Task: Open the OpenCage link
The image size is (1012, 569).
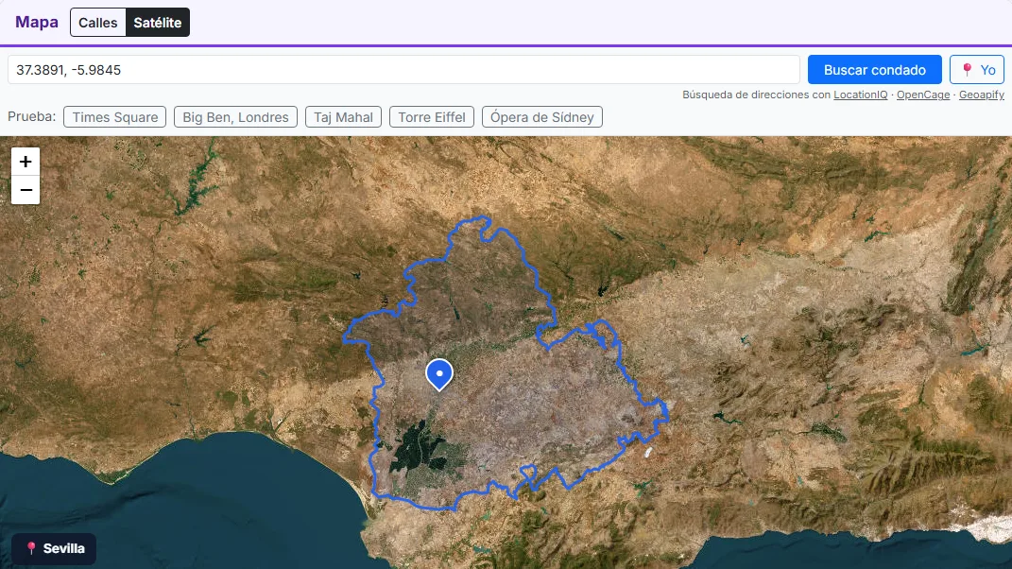Action: 923,95
